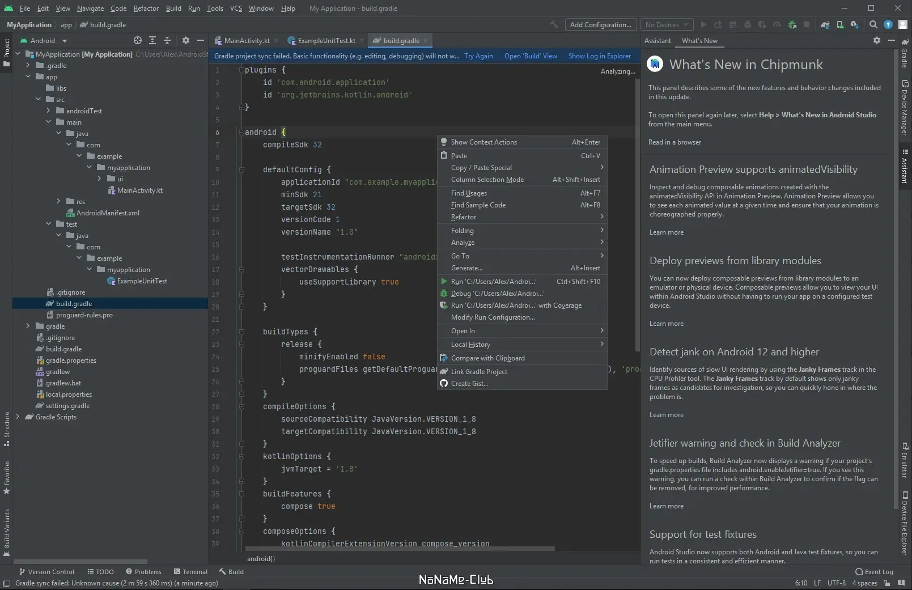Viewport: 912px width, 590px height.
Task: Click the Sync Project with Gradle Files icon
Action: pos(825,25)
